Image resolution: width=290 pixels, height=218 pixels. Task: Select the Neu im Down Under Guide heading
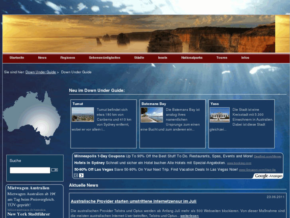(x=97, y=90)
